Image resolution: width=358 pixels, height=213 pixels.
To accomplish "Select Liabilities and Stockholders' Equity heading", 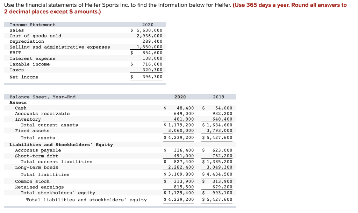I will (61, 145).
